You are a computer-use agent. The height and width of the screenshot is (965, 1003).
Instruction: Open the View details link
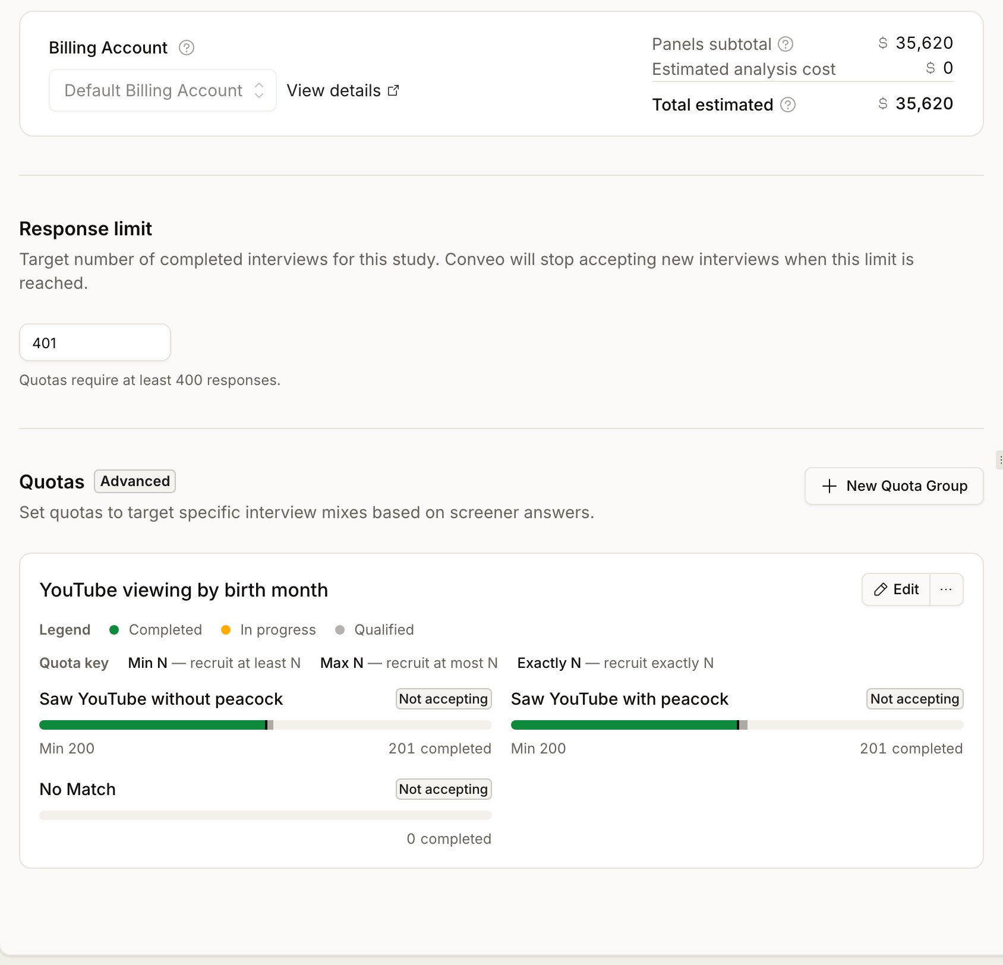343,90
